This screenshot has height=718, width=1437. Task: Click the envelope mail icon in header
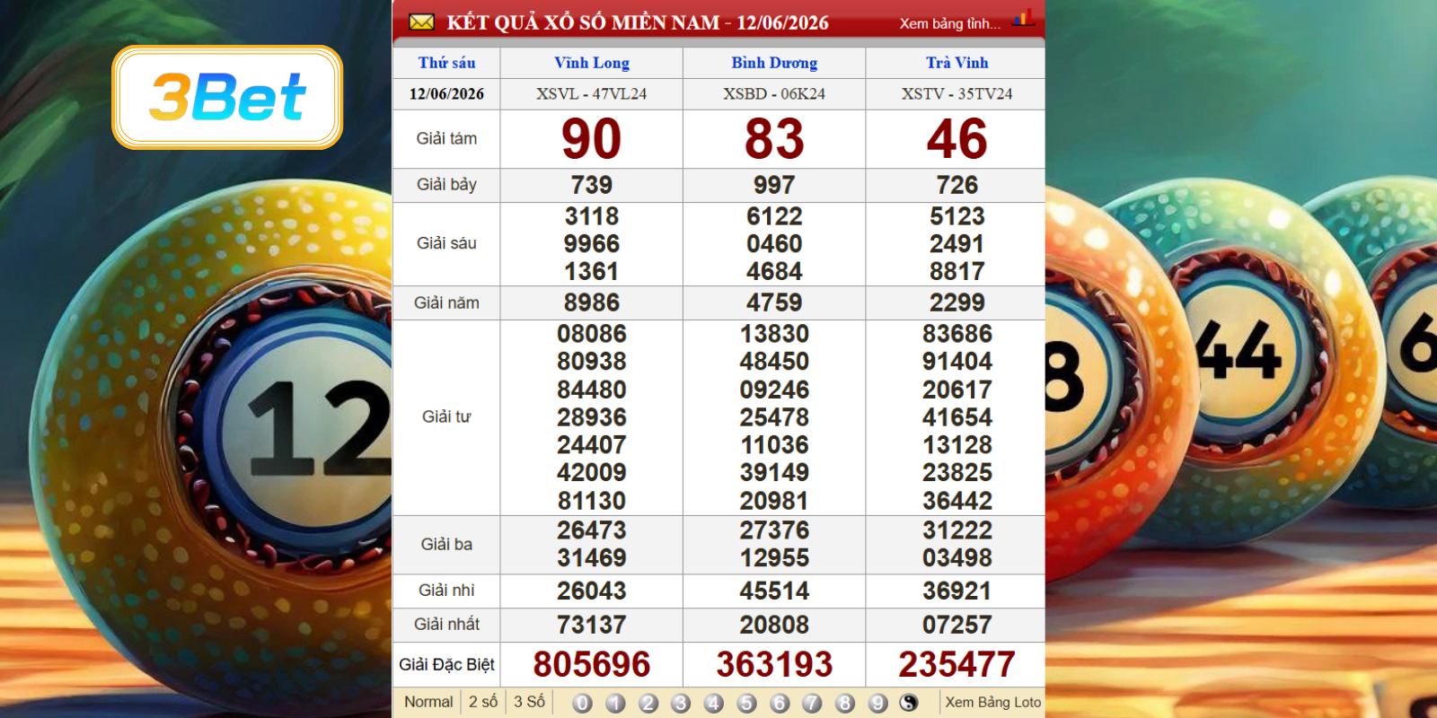tap(421, 22)
